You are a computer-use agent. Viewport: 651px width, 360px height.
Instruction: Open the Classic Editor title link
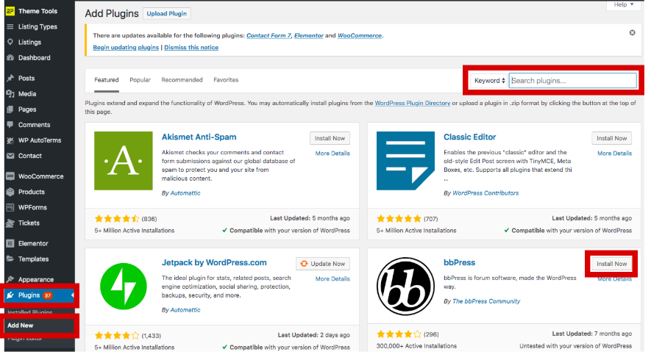tap(469, 137)
